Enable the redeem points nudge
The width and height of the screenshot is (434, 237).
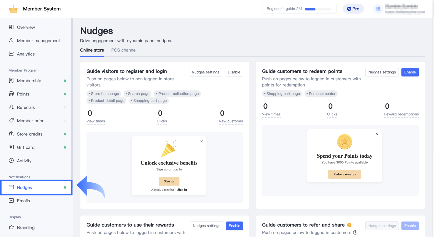[410, 72]
